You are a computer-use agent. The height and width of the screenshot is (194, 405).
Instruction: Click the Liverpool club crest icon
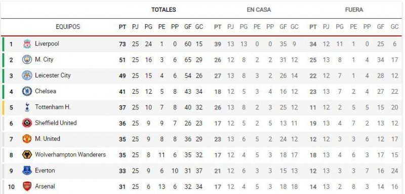coord(27,44)
